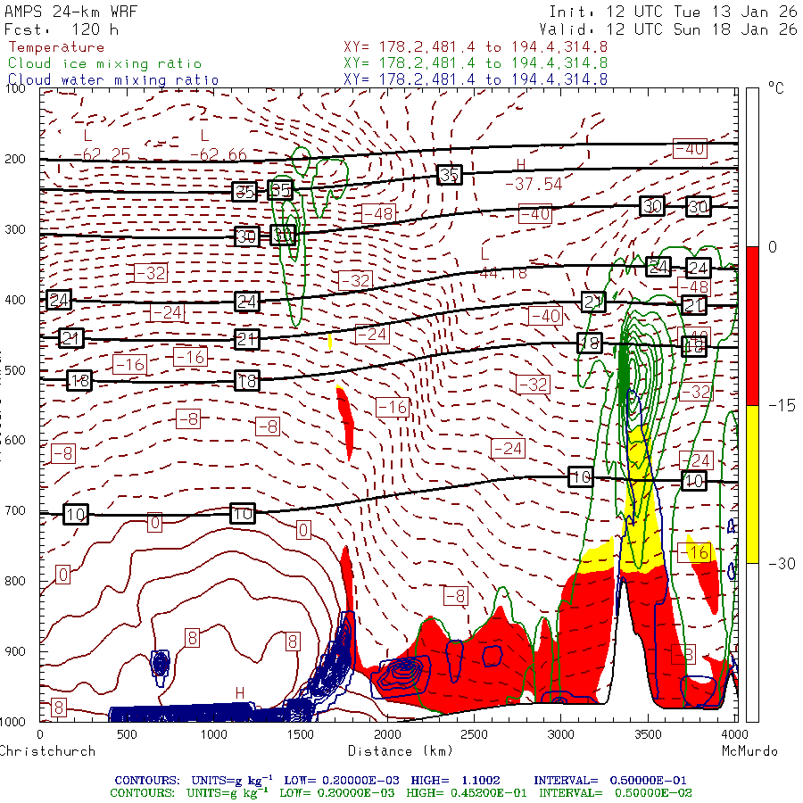
Task: Pick the yellow segment of the colorbar
Action: (x=752, y=484)
